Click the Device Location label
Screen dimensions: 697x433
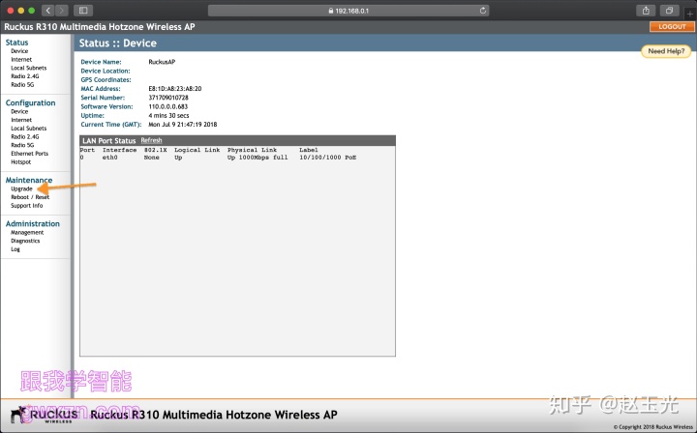coord(106,71)
